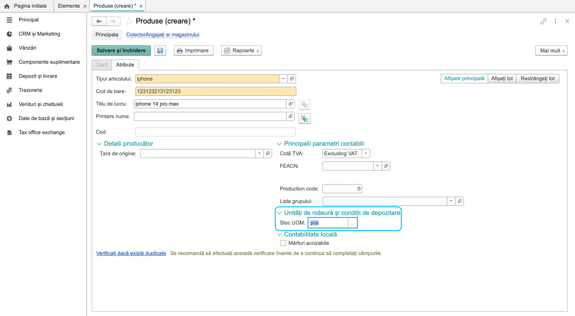Open the ColectorAngajați ai magazinului link
575x316 pixels.
point(163,35)
